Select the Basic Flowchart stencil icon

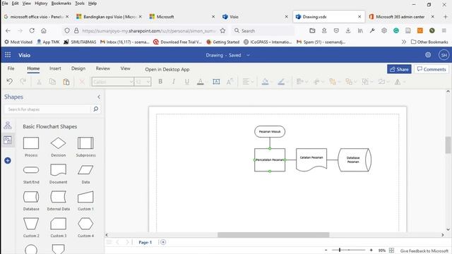[x=8, y=140]
